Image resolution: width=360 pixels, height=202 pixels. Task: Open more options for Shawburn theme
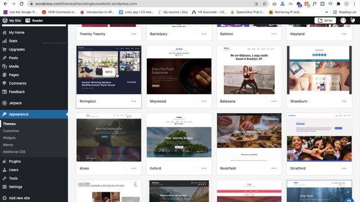[x=344, y=101]
